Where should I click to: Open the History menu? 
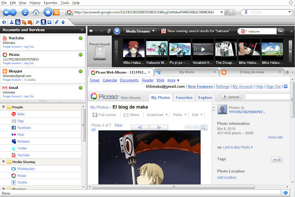[x=35, y=3]
